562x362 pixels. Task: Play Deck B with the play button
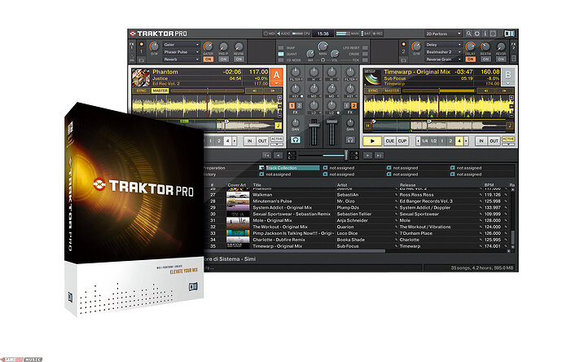[372, 141]
